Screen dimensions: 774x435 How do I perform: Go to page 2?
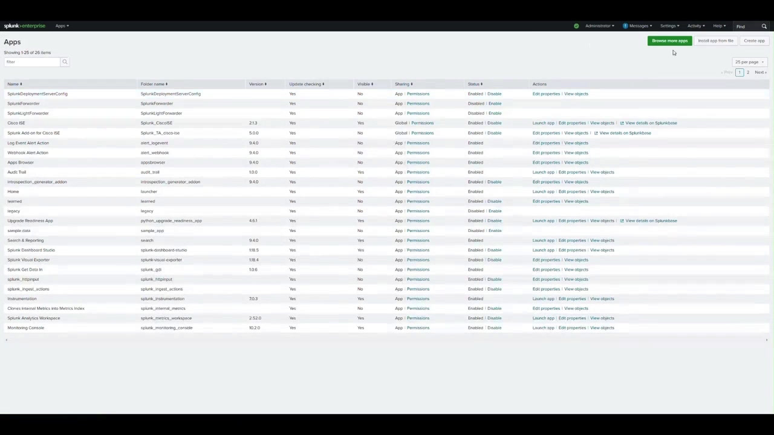(747, 72)
